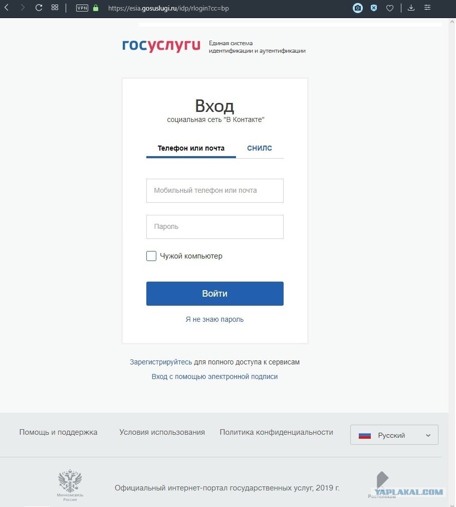Open the ad blocker shield icon

(x=374, y=8)
